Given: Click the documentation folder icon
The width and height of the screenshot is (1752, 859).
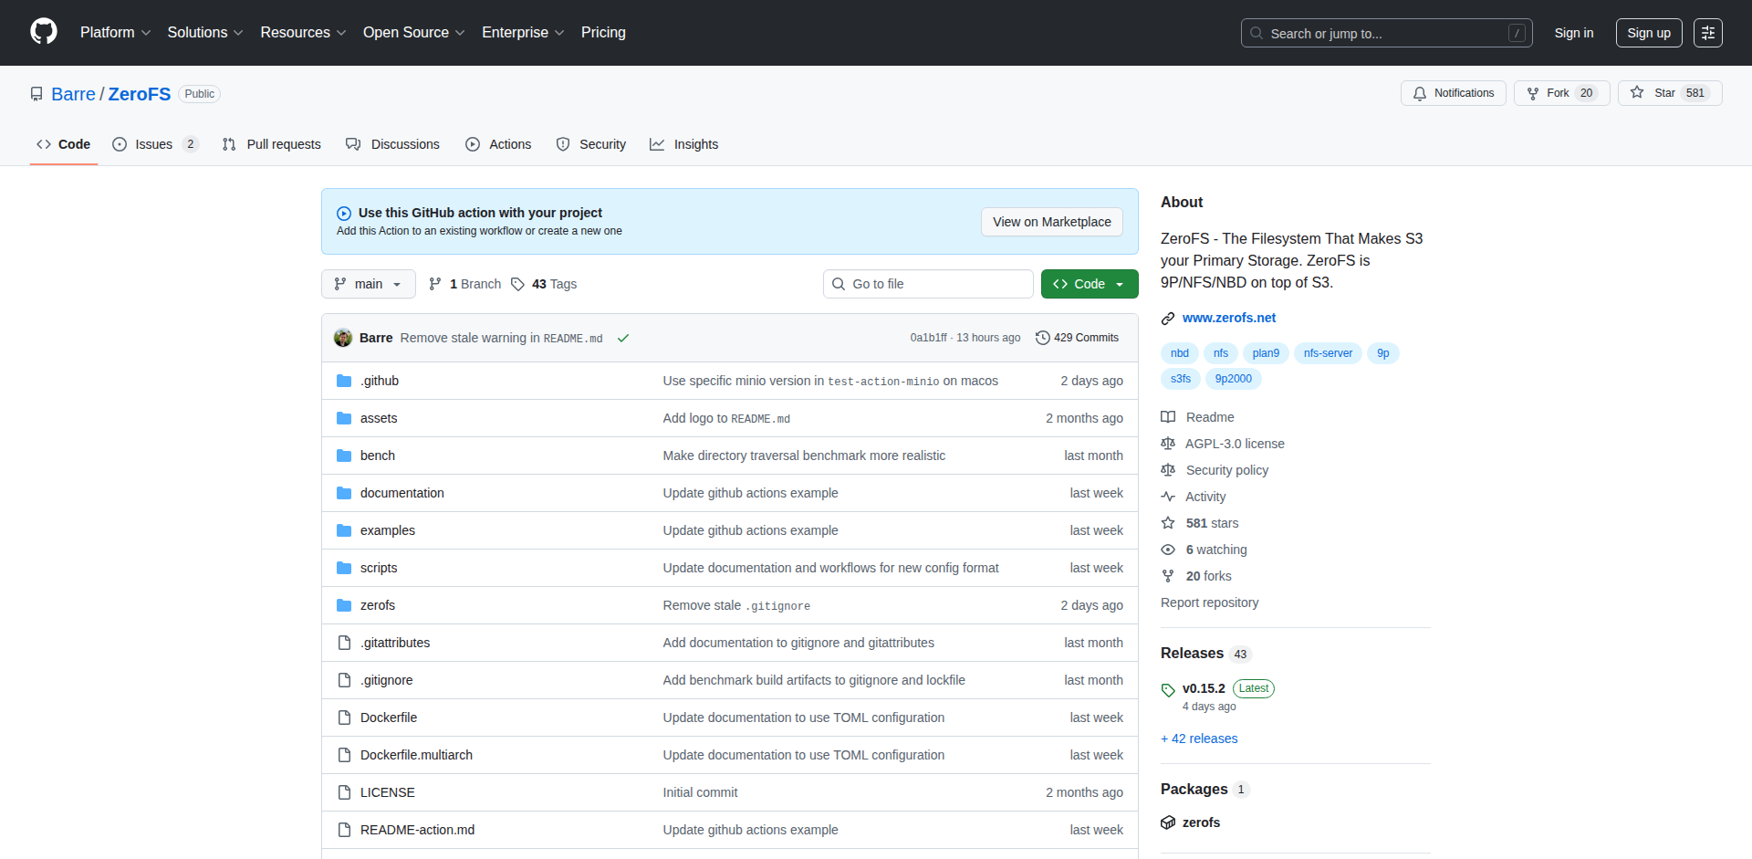Looking at the screenshot, I should tap(344, 493).
